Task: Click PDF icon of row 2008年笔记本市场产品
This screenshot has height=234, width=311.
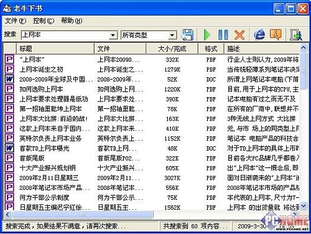Action: [x=9, y=187]
